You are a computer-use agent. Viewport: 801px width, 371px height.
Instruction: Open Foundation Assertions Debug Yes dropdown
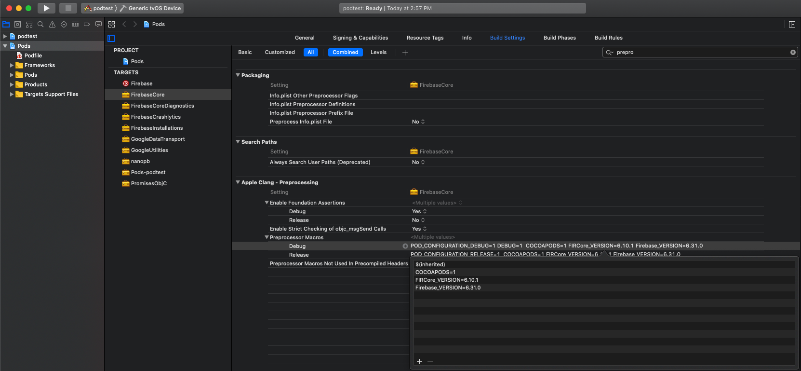click(419, 211)
